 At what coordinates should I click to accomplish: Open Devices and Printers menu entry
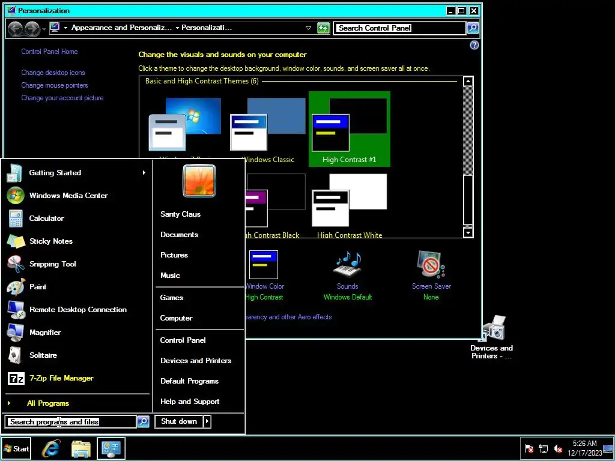(x=196, y=361)
